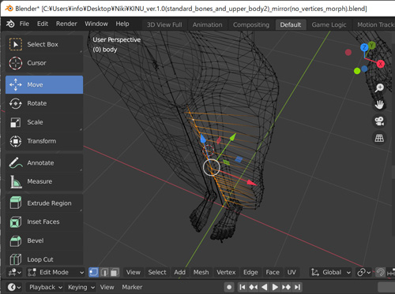The image size is (395, 294).
Task: Expand the Playback dropdown
Action: pos(46,287)
